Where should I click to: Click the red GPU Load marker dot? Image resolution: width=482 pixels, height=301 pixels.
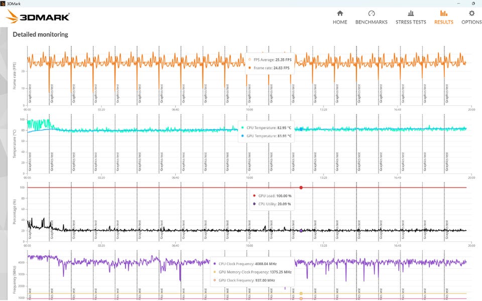301,188
